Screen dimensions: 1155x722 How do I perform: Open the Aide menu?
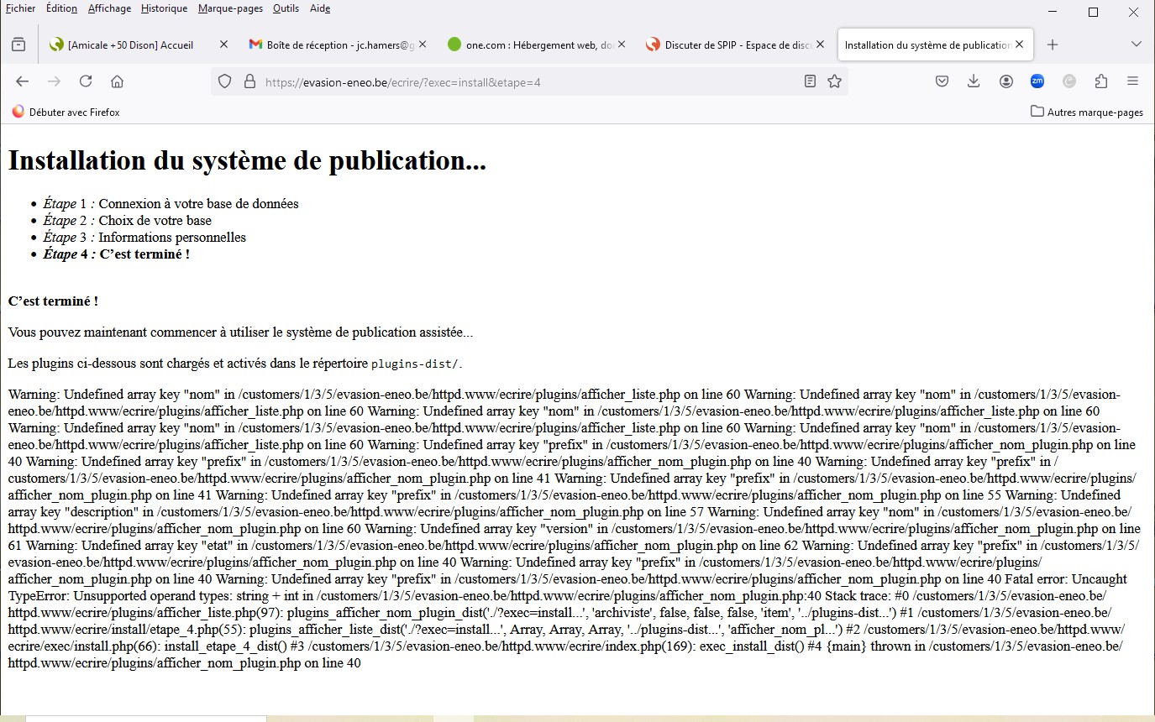tap(320, 8)
